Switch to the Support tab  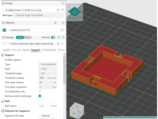point(36,50)
